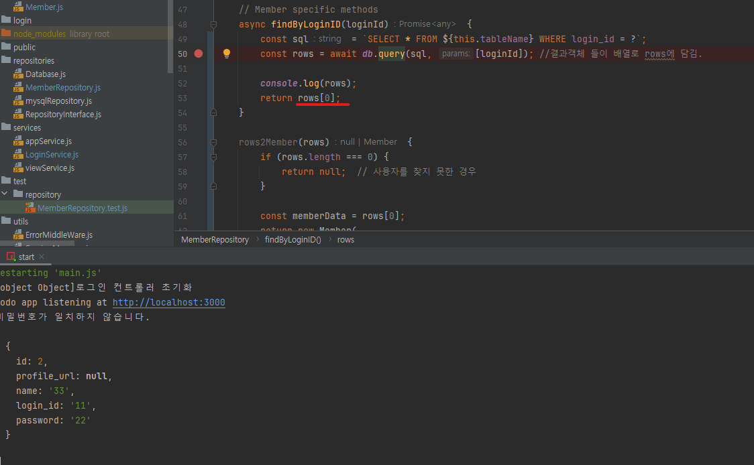Open RepositoryInterface.js file
This screenshot has width=754, height=465.
[64, 115]
